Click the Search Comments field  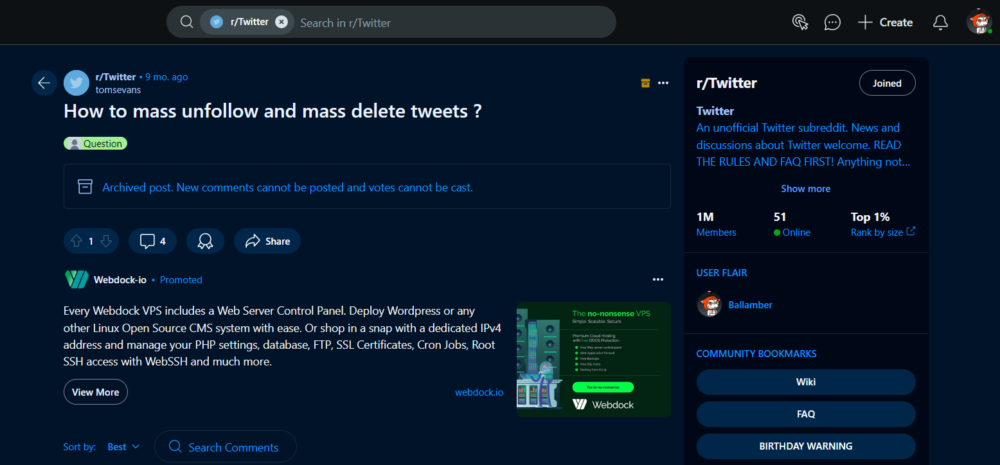(x=226, y=447)
